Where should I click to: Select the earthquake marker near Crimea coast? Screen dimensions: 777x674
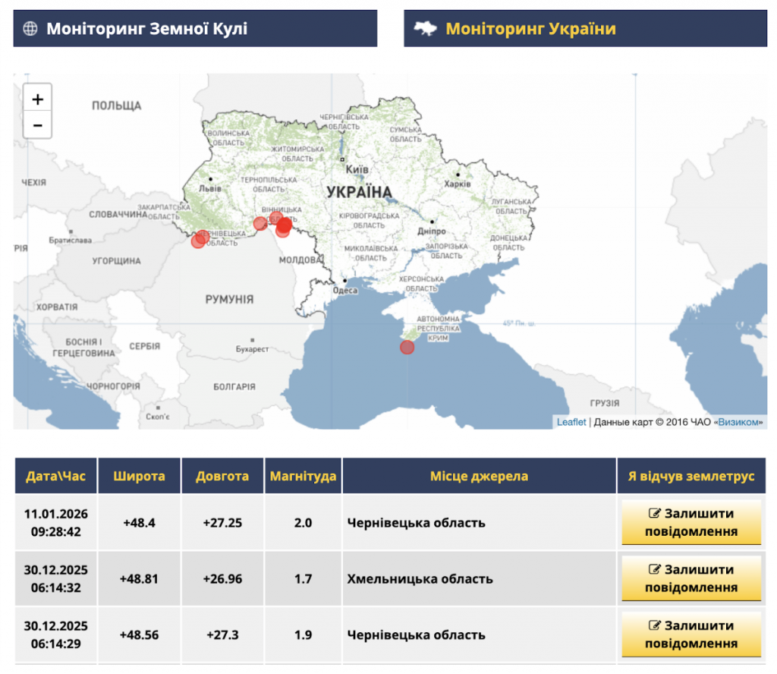tap(407, 348)
